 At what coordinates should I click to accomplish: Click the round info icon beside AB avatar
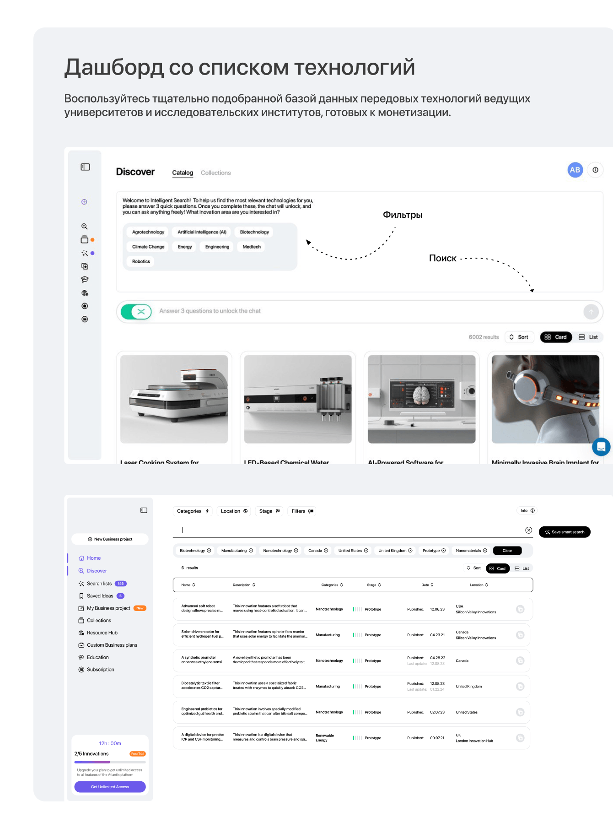[x=595, y=170]
